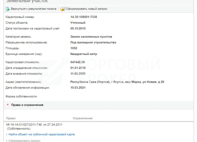
Task: Click 'Под жилищное строительство' usage value
Action: tap(93, 42)
